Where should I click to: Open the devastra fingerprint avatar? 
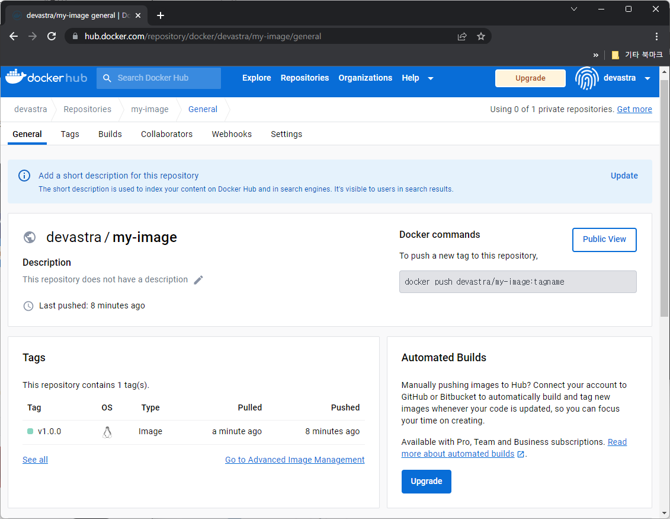pos(586,78)
